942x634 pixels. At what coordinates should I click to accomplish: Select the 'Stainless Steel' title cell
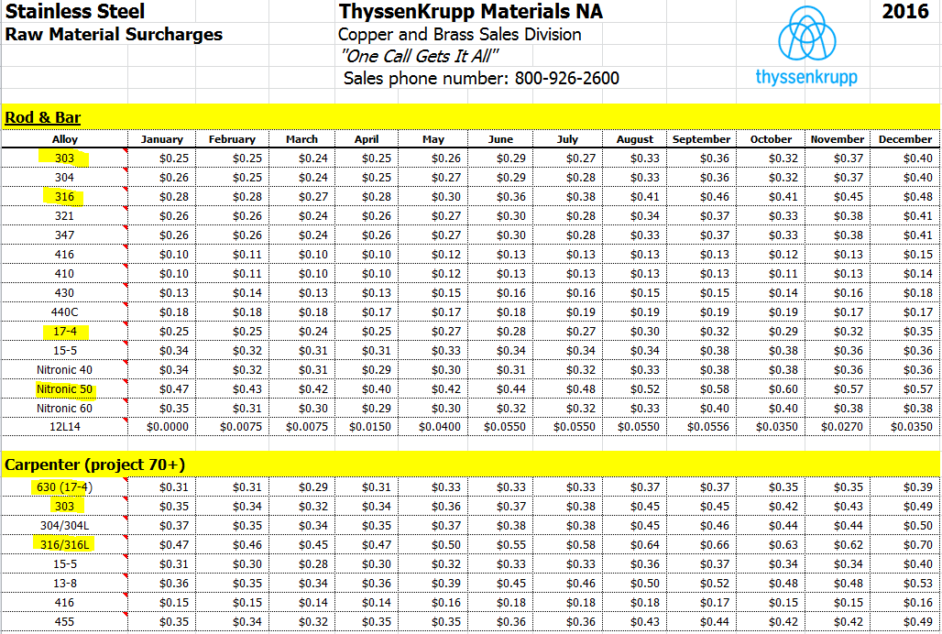pos(75,11)
